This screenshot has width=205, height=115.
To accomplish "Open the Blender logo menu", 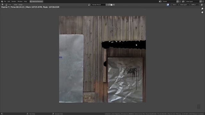I will 2,1.
